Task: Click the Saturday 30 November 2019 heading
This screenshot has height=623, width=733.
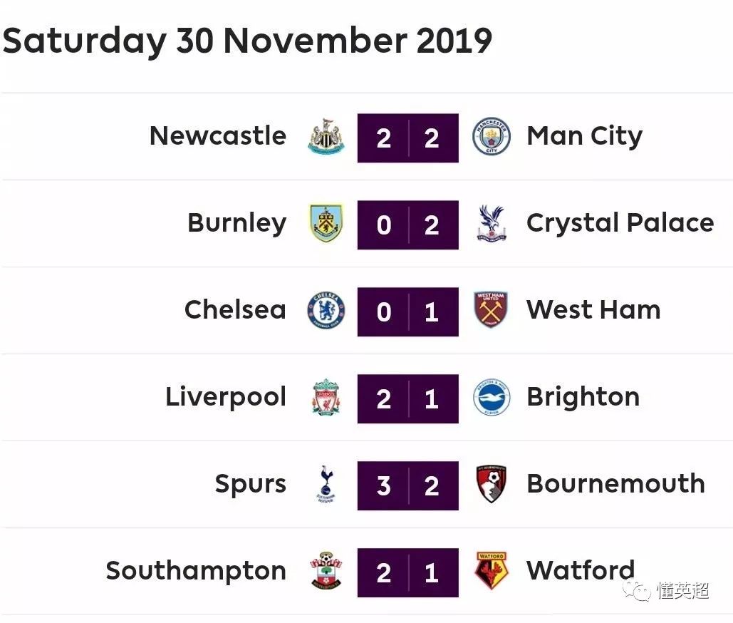Action: [246, 41]
